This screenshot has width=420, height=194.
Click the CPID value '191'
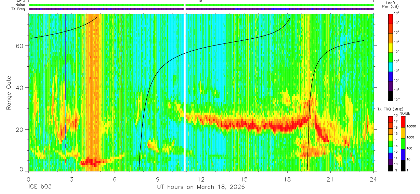201,1
